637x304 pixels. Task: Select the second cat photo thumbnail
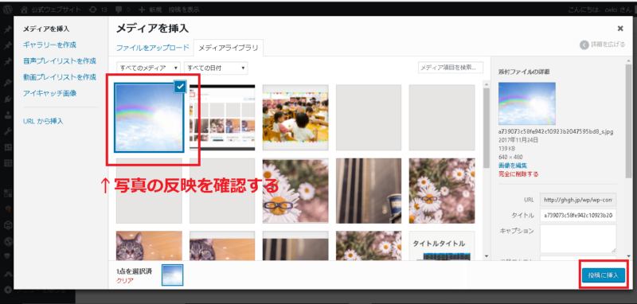pyautogui.click(x=222, y=246)
